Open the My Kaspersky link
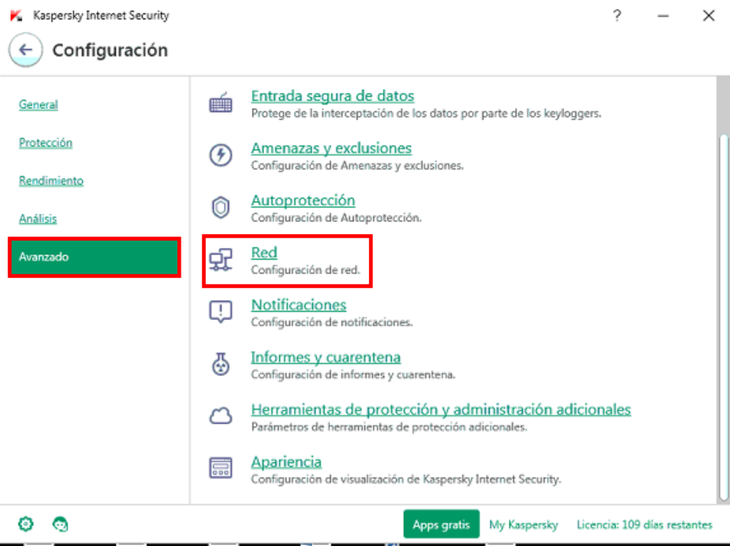This screenshot has height=546, width=730. (523, 525)
